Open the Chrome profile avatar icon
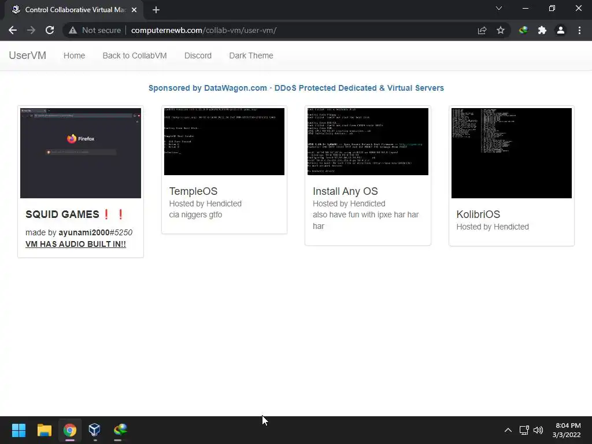Screen dimensions: 592x444 click(561, 30)
